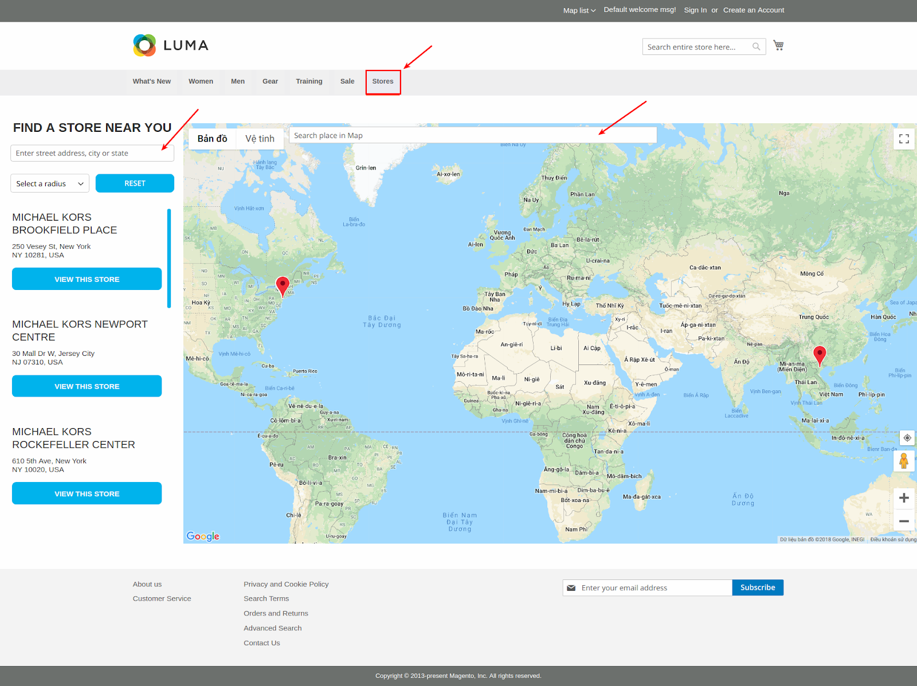Open the Contact Us link
Viewport: 917px width, 686px height.
click(x=262, y=643)
